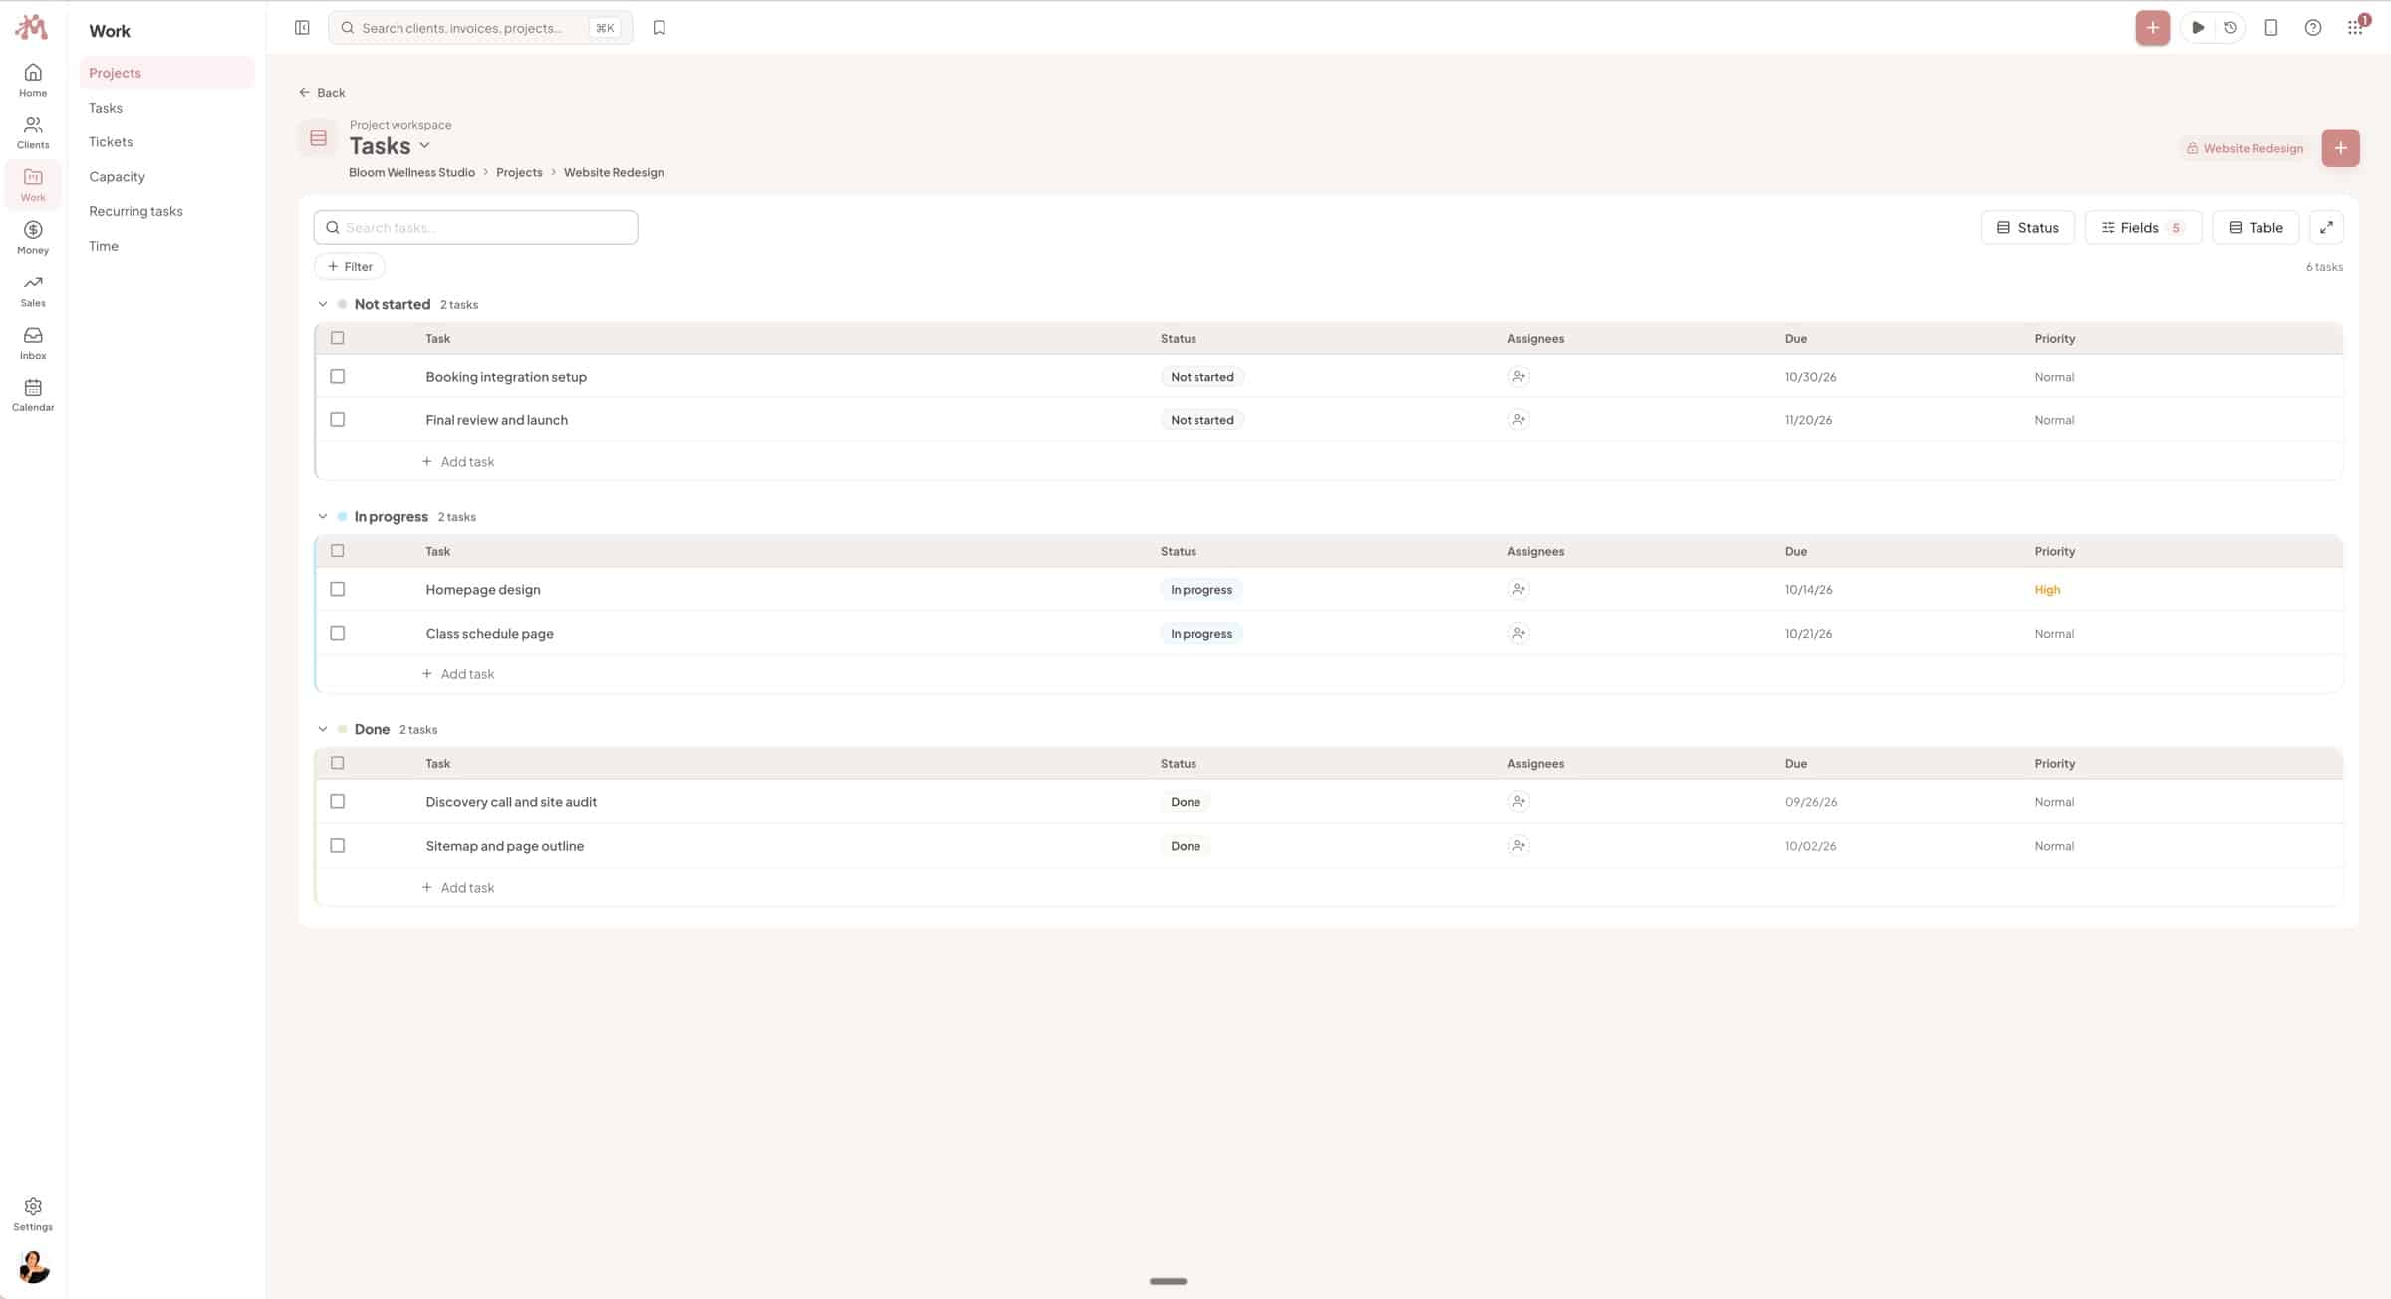Check the Booking integration setup checkbox
The image size is (2391, 1299).
pos(338,377)
